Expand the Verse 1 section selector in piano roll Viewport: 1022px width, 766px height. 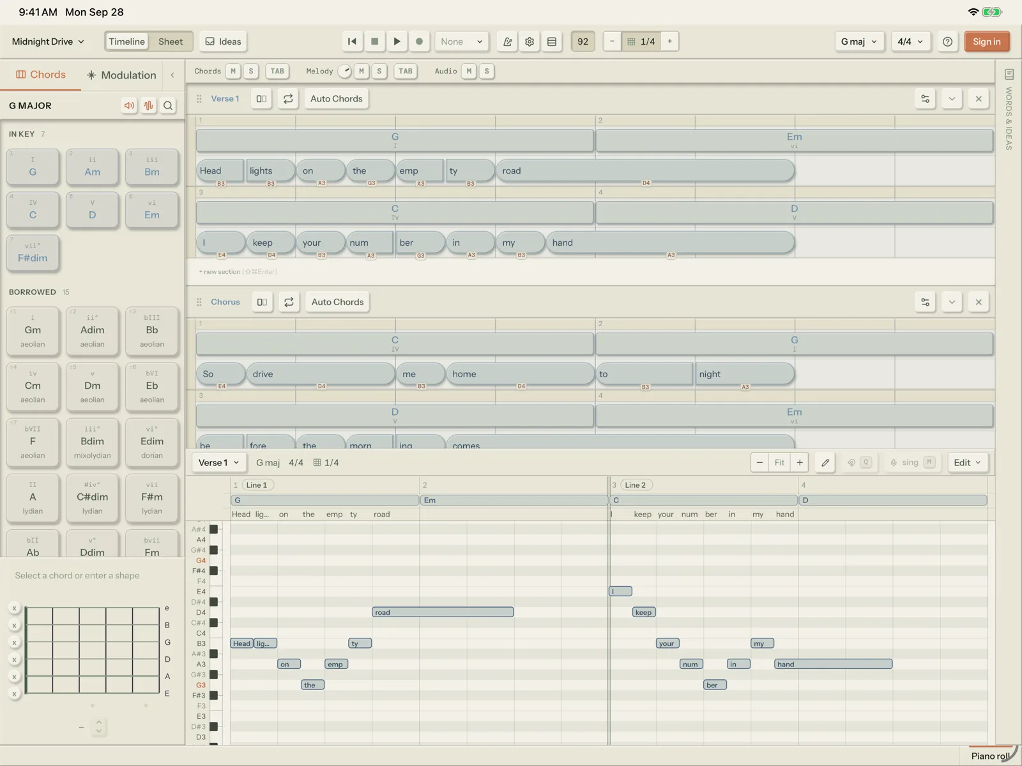pyautogui.click(x=219, y=463)
